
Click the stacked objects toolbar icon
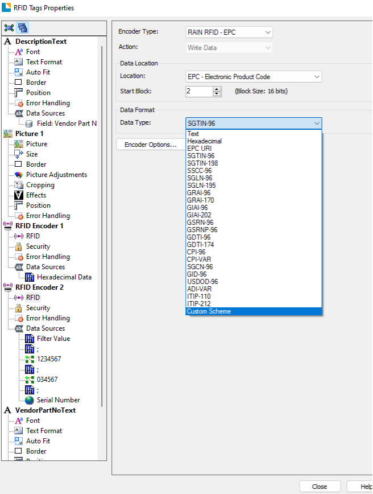(23, 28)
